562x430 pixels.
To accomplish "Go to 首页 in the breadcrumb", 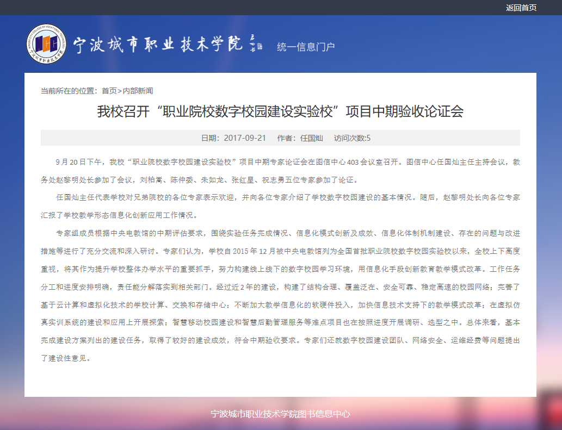I will (x=109, y=91).
